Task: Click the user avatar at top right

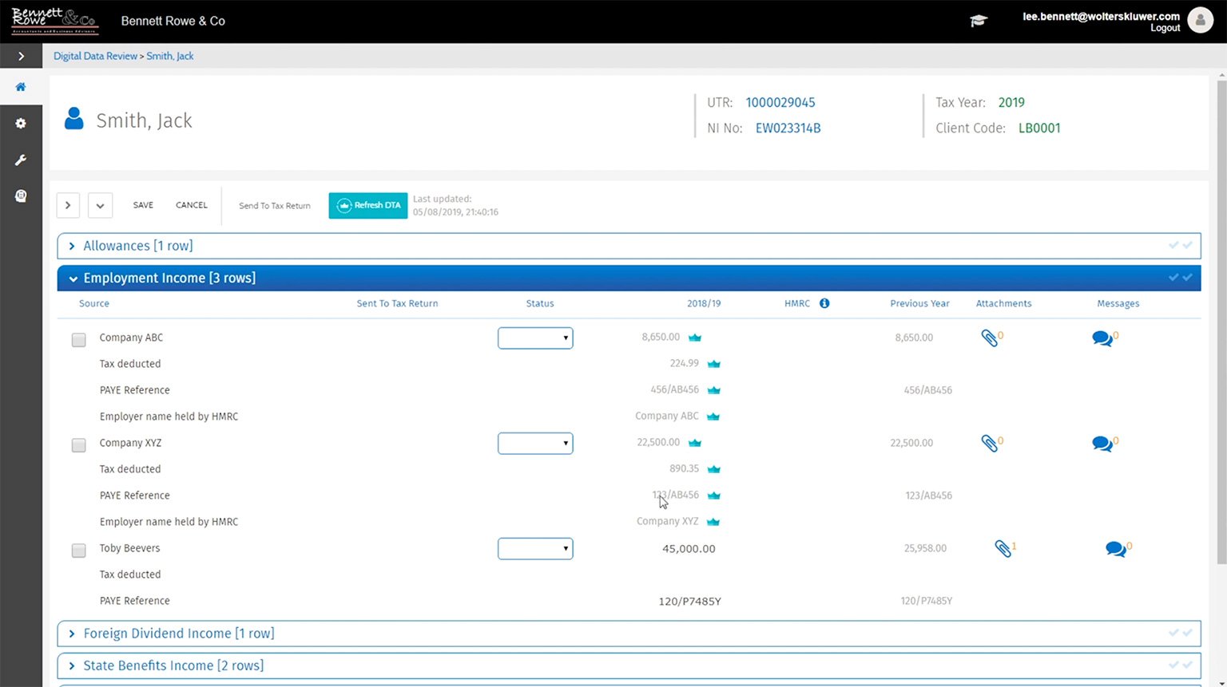Action: (x=1200, y=20)
